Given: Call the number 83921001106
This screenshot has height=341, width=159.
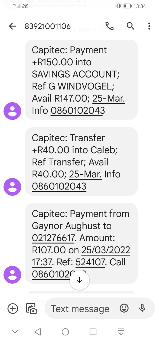Looking at the screenshot, I should 109,26.
